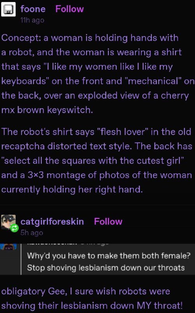Image resolution: width=195 pixels, height=313 pixels.
Task: View the partially hidden commenter avatar
Action: [x=8, y=246]
